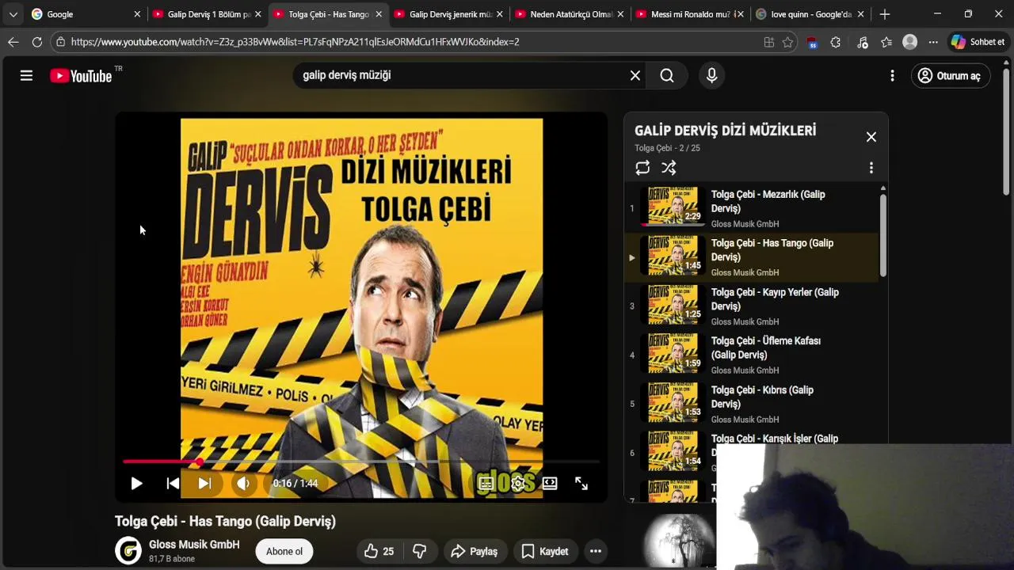Open Copilot Sohbet et button
The width and height of the screenshot is (1014, 570).
978,42
